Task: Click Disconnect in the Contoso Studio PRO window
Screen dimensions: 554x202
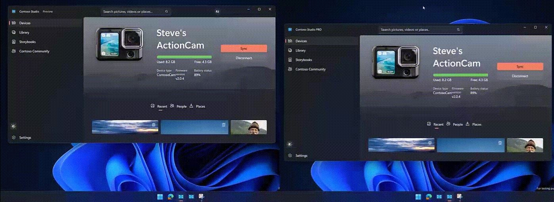Action: 520,76
